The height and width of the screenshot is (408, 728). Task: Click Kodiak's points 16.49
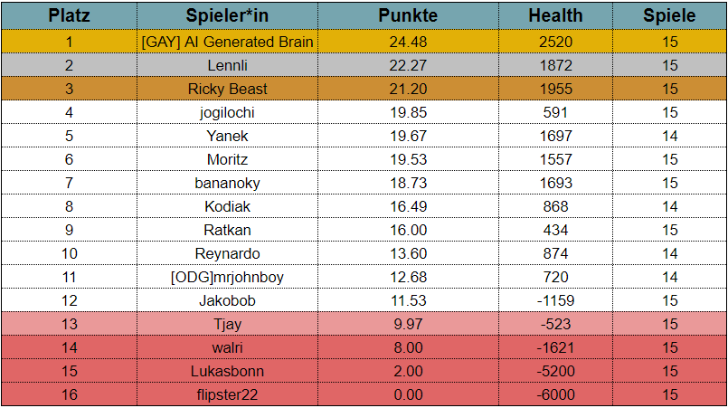click(x=408, y=206)
